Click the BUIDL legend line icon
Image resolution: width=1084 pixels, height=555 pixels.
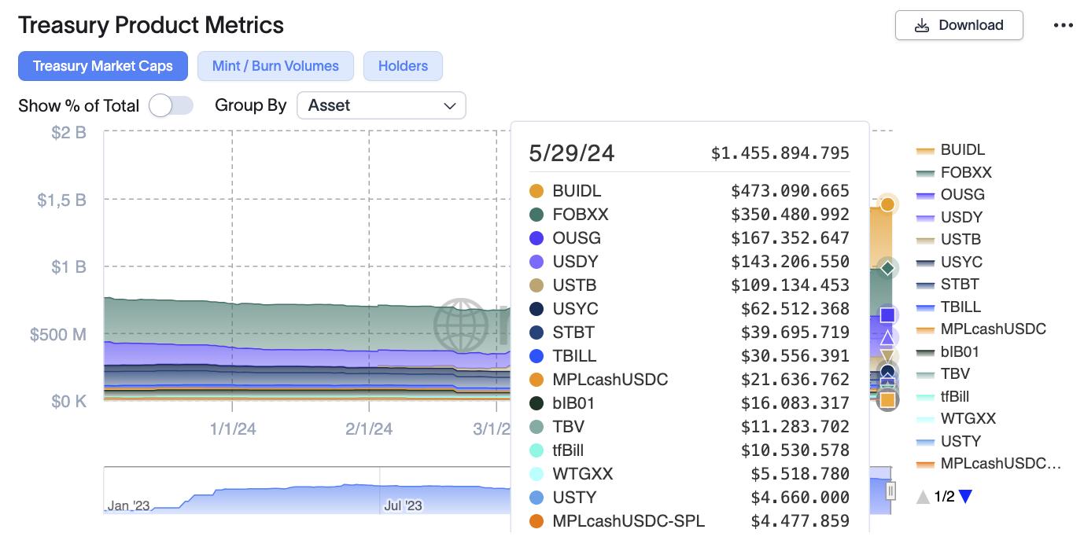tap(925, 150)
